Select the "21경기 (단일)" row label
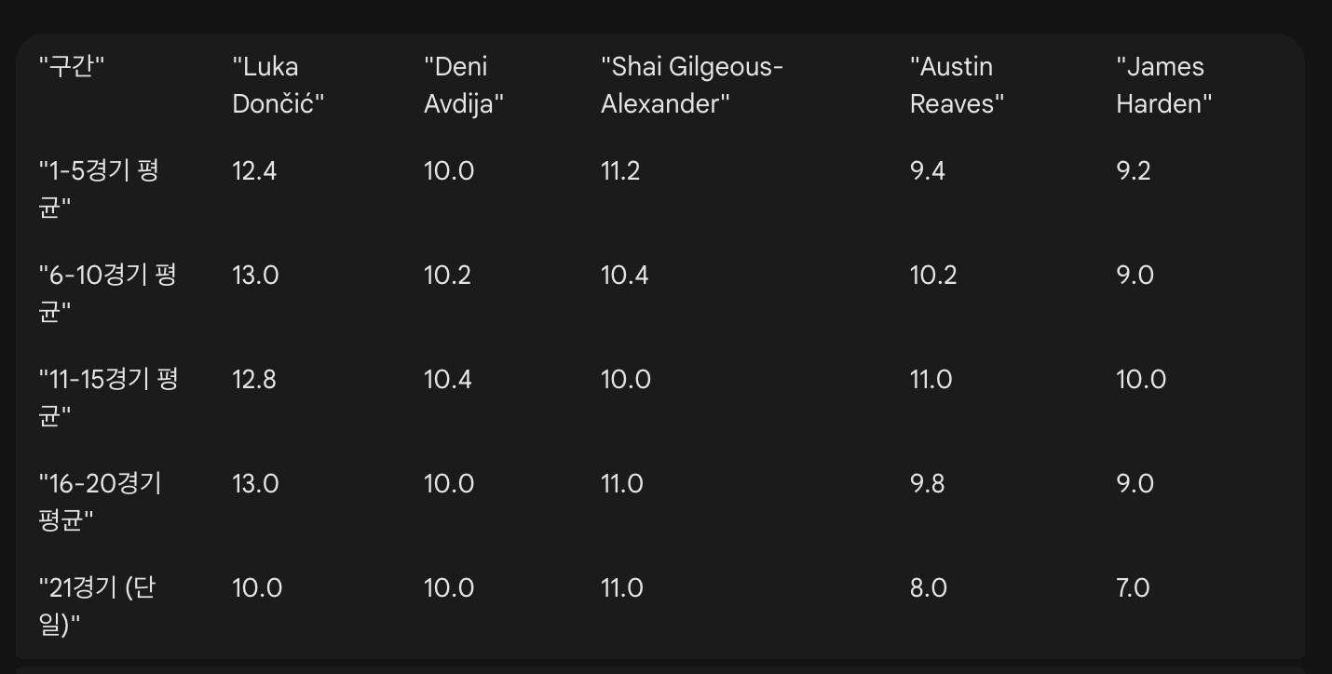The image size is (1332, 674). click(x=97, y=606)
